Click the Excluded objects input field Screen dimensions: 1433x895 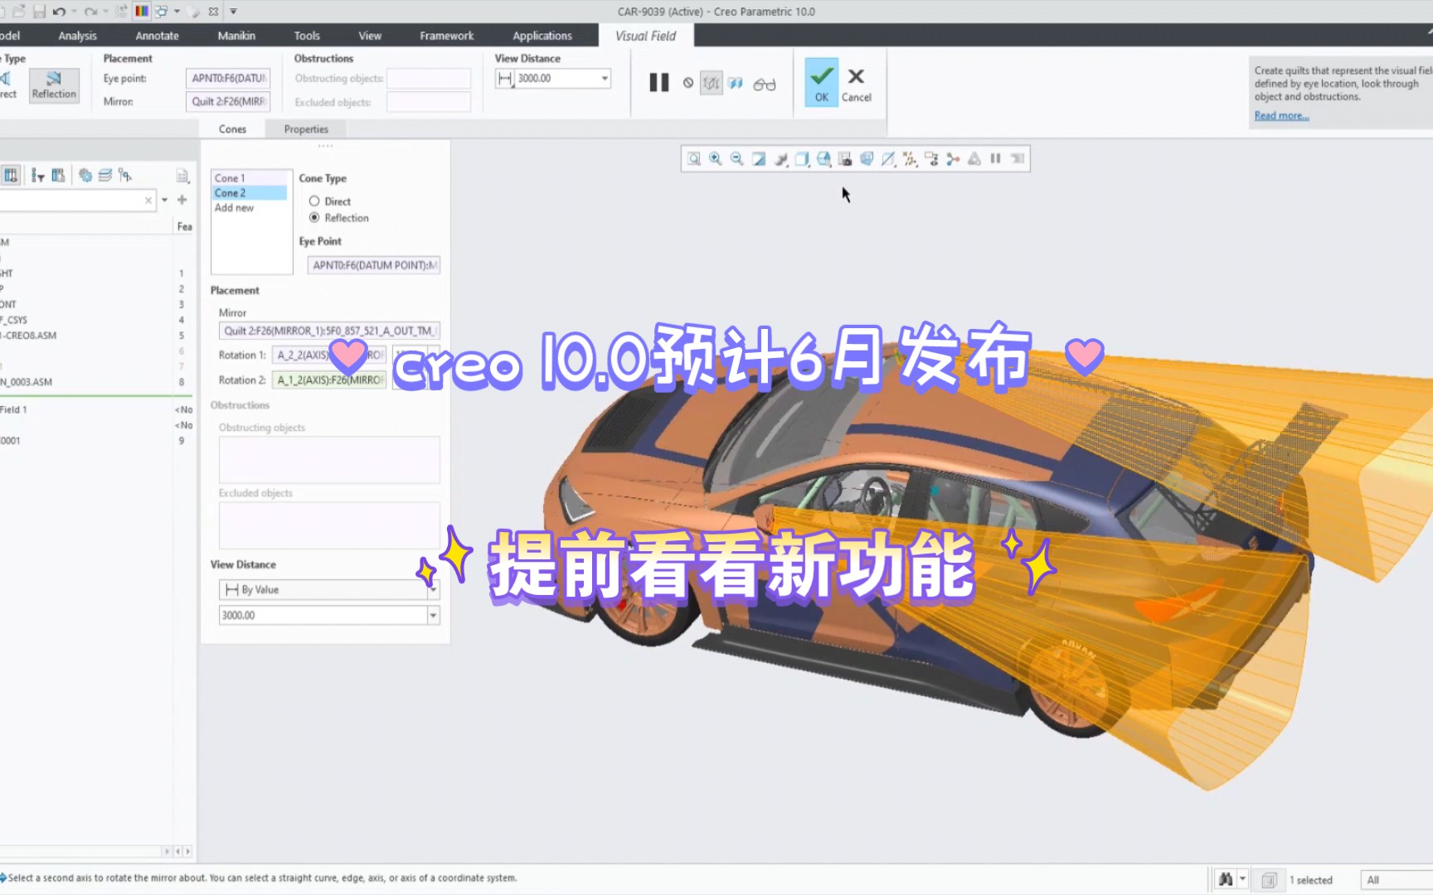coord(328,525)
